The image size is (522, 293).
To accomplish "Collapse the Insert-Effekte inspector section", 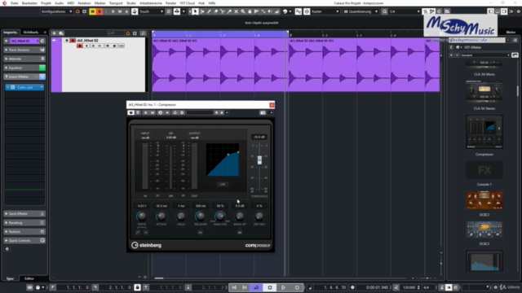I will click(24, 77).
